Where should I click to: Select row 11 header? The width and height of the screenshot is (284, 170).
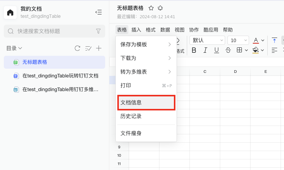click(119, 164)
